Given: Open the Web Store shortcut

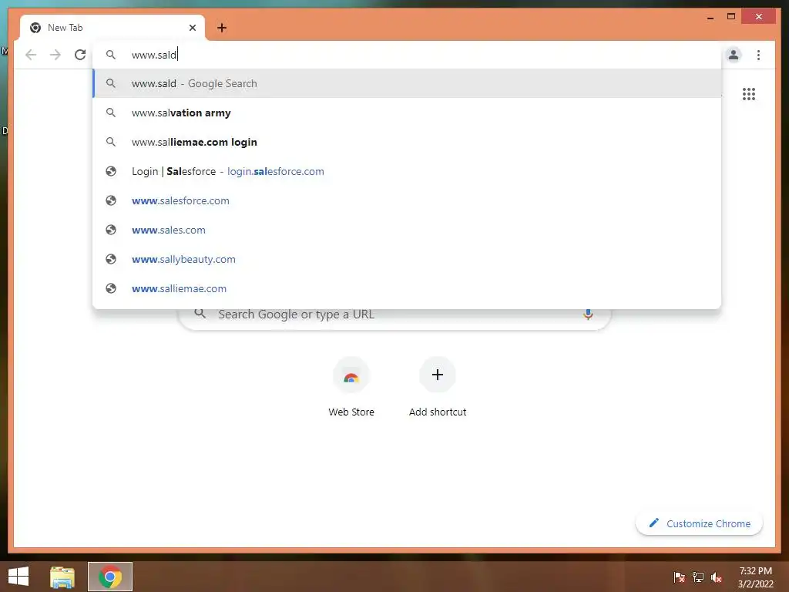Looking at the screenshot, I should tap(351, 388).
